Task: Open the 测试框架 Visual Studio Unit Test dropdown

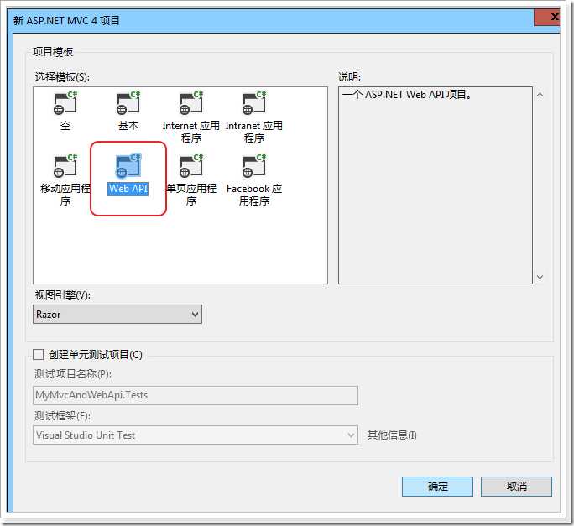Action: (196, 435)
